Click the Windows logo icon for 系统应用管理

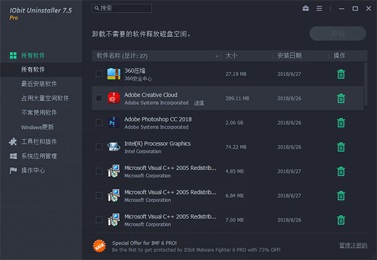[13, 156]
